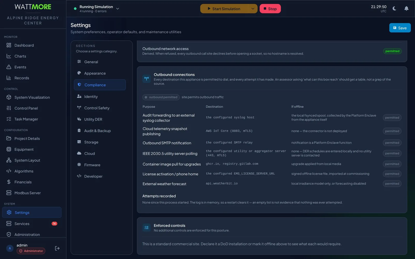Go to the Firmware settings section
This screenshot has height=259, width=415.
click(100, 165)
